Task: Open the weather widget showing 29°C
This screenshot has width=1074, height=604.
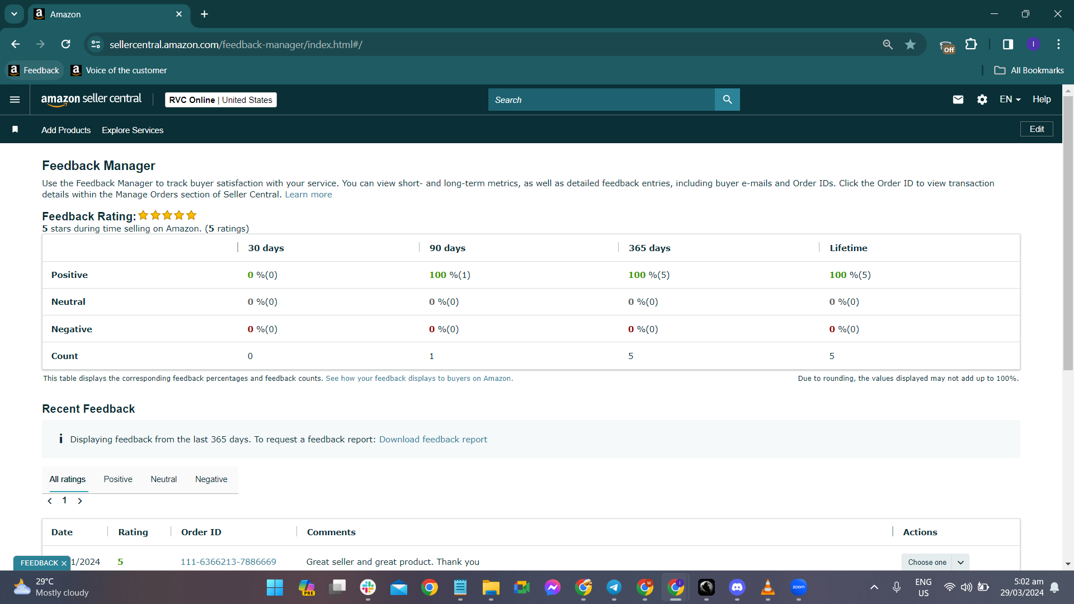Action: tap(51, 588)
